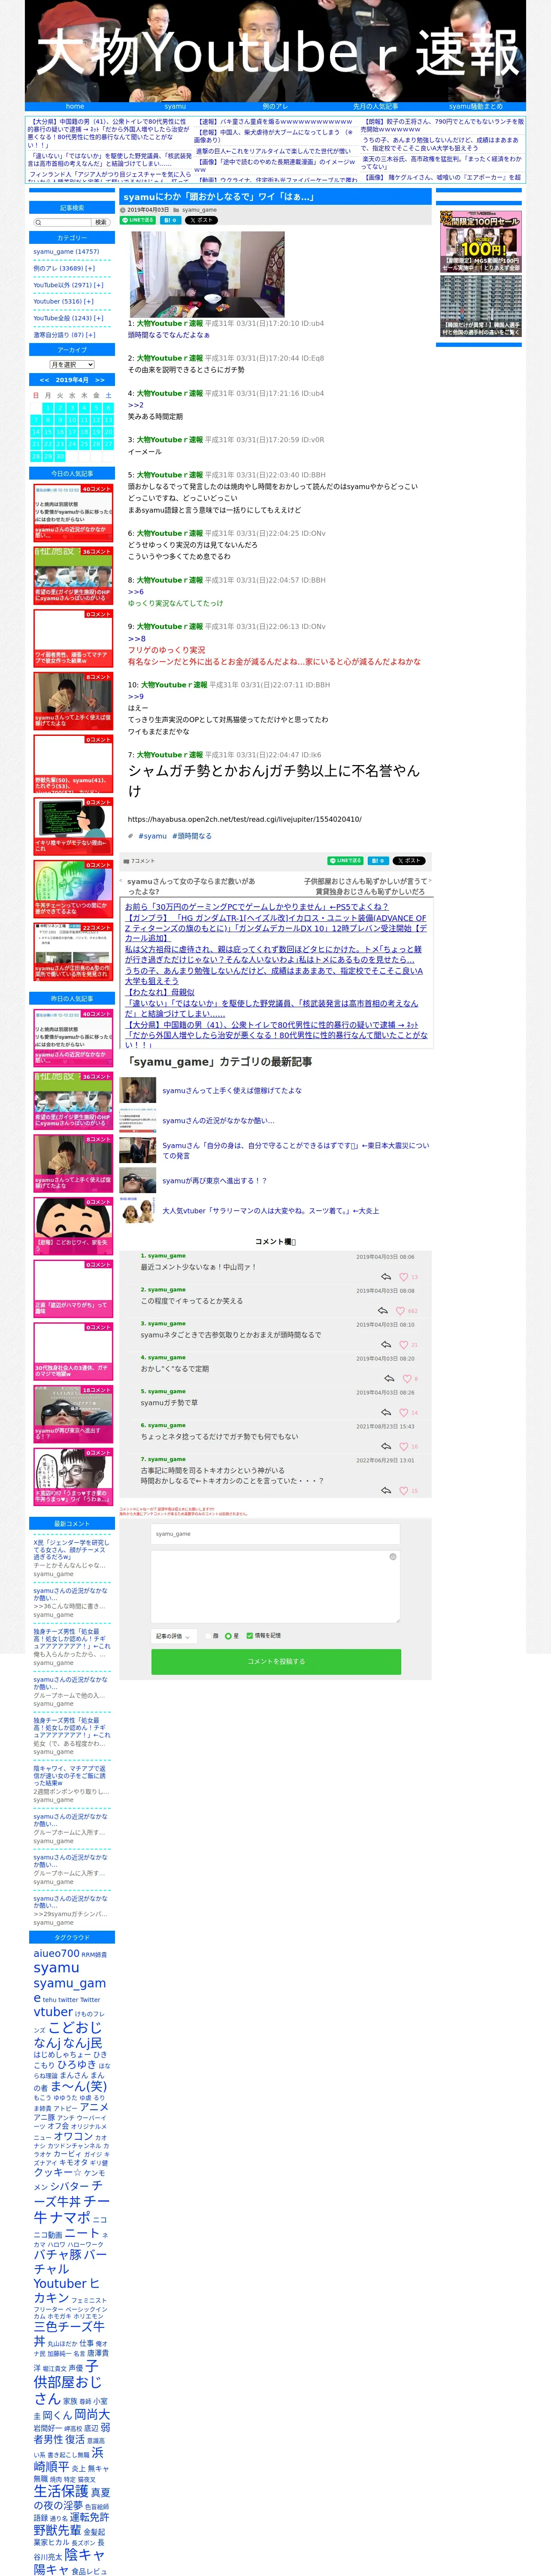This screenshot has width=551, height=2576.
Task: Open vtuber tag in tag cloud
Action: 53,2012
